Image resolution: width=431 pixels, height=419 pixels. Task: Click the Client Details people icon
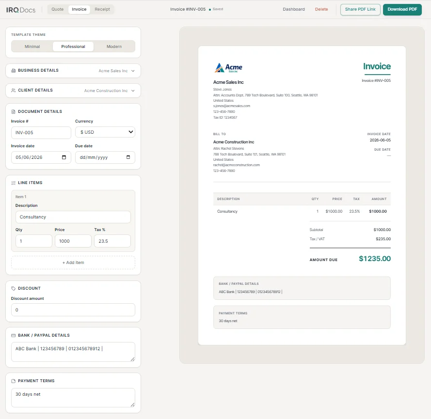[x=13, y=90]
